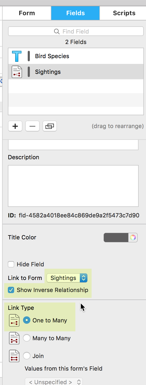Add a new field with plus button
Image resolution: width=146 pixels, height=385 pixels.
(15, 126)
